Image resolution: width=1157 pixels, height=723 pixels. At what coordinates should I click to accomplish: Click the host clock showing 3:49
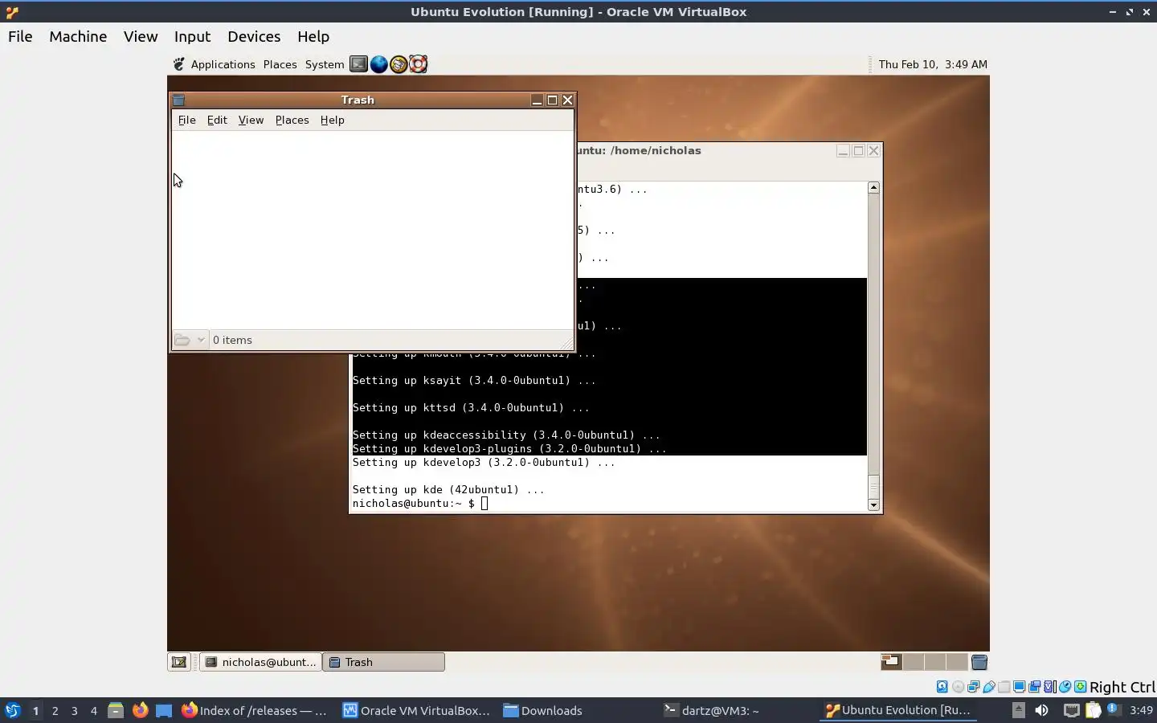[x=1141, y=710]
